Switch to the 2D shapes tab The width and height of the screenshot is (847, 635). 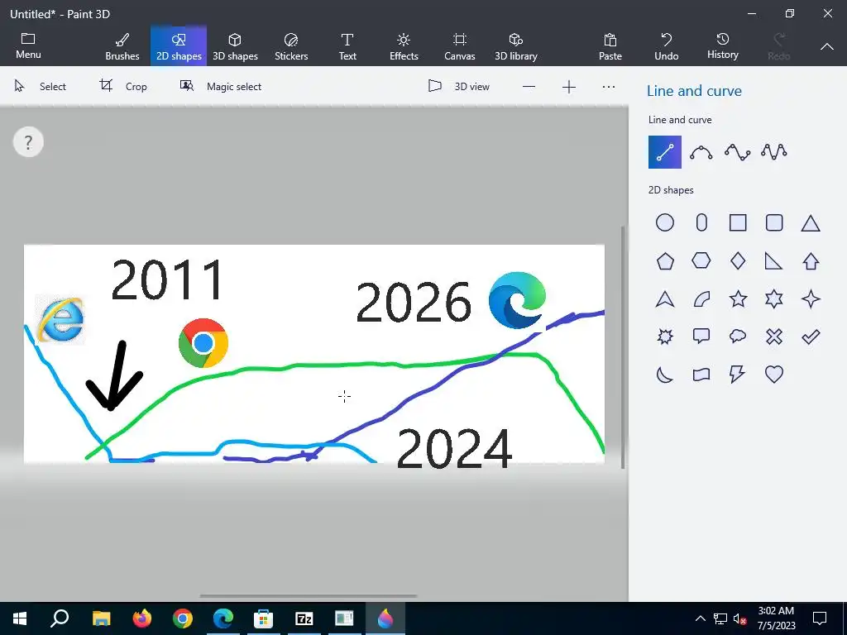[179, 45]
